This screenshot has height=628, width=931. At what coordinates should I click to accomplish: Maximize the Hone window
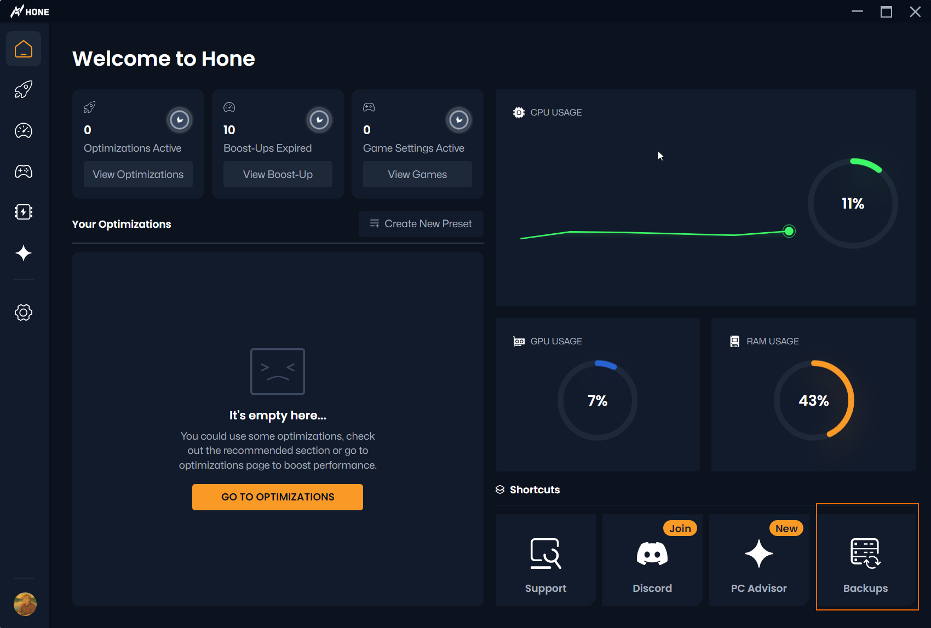[886, 11]
